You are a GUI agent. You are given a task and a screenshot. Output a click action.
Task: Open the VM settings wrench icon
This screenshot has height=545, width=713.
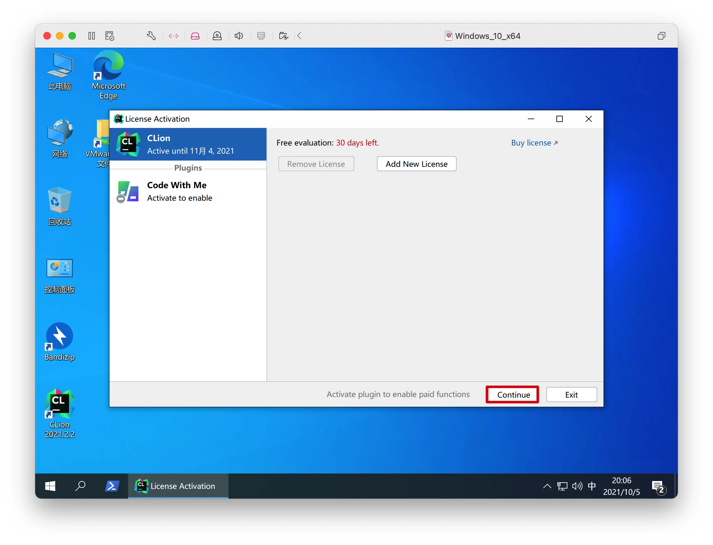coord(151,36)
